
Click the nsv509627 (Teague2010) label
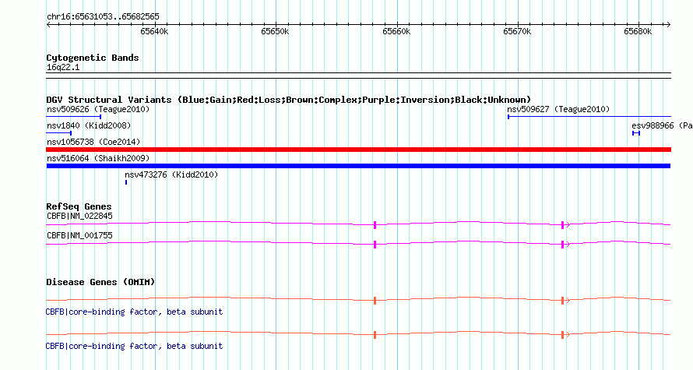point(558,109)
